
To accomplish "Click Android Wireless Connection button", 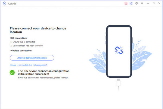I will (x=32, y=58).
